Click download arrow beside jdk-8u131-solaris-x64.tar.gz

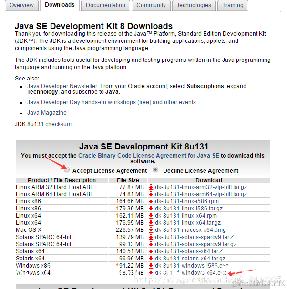click(x=151, y=259)
